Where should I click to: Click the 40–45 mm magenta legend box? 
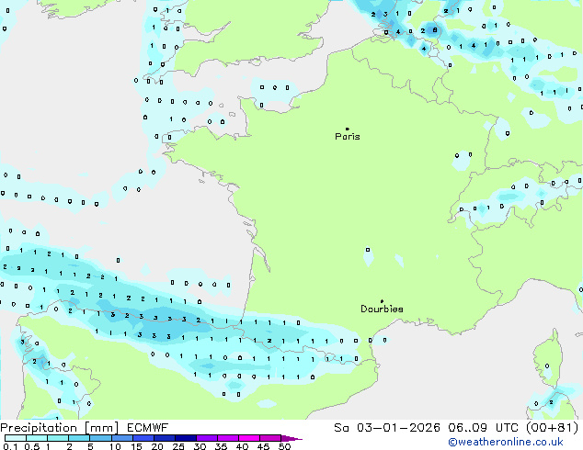click(248, 438)
